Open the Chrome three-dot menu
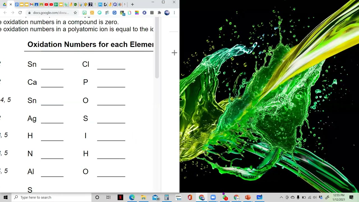The height and width of the screenshot is (202, 359). pos(174,13)
